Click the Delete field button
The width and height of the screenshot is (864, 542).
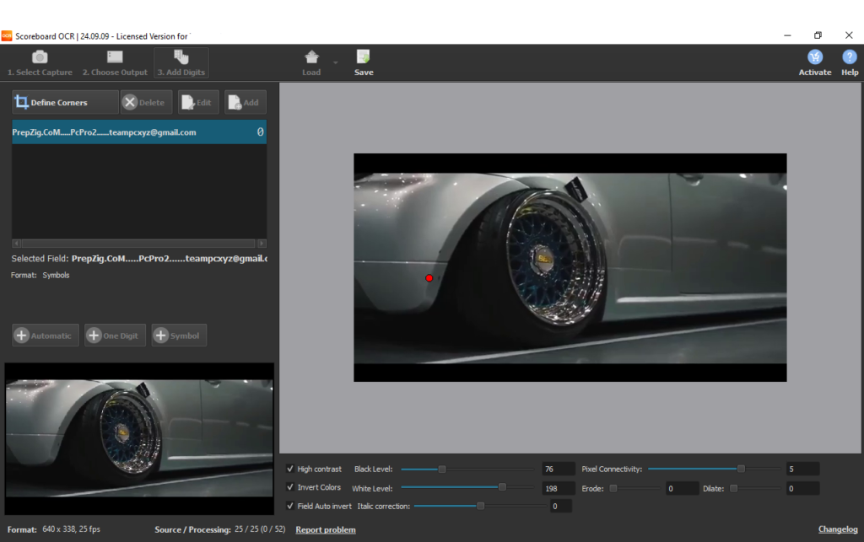pos(146,102)
